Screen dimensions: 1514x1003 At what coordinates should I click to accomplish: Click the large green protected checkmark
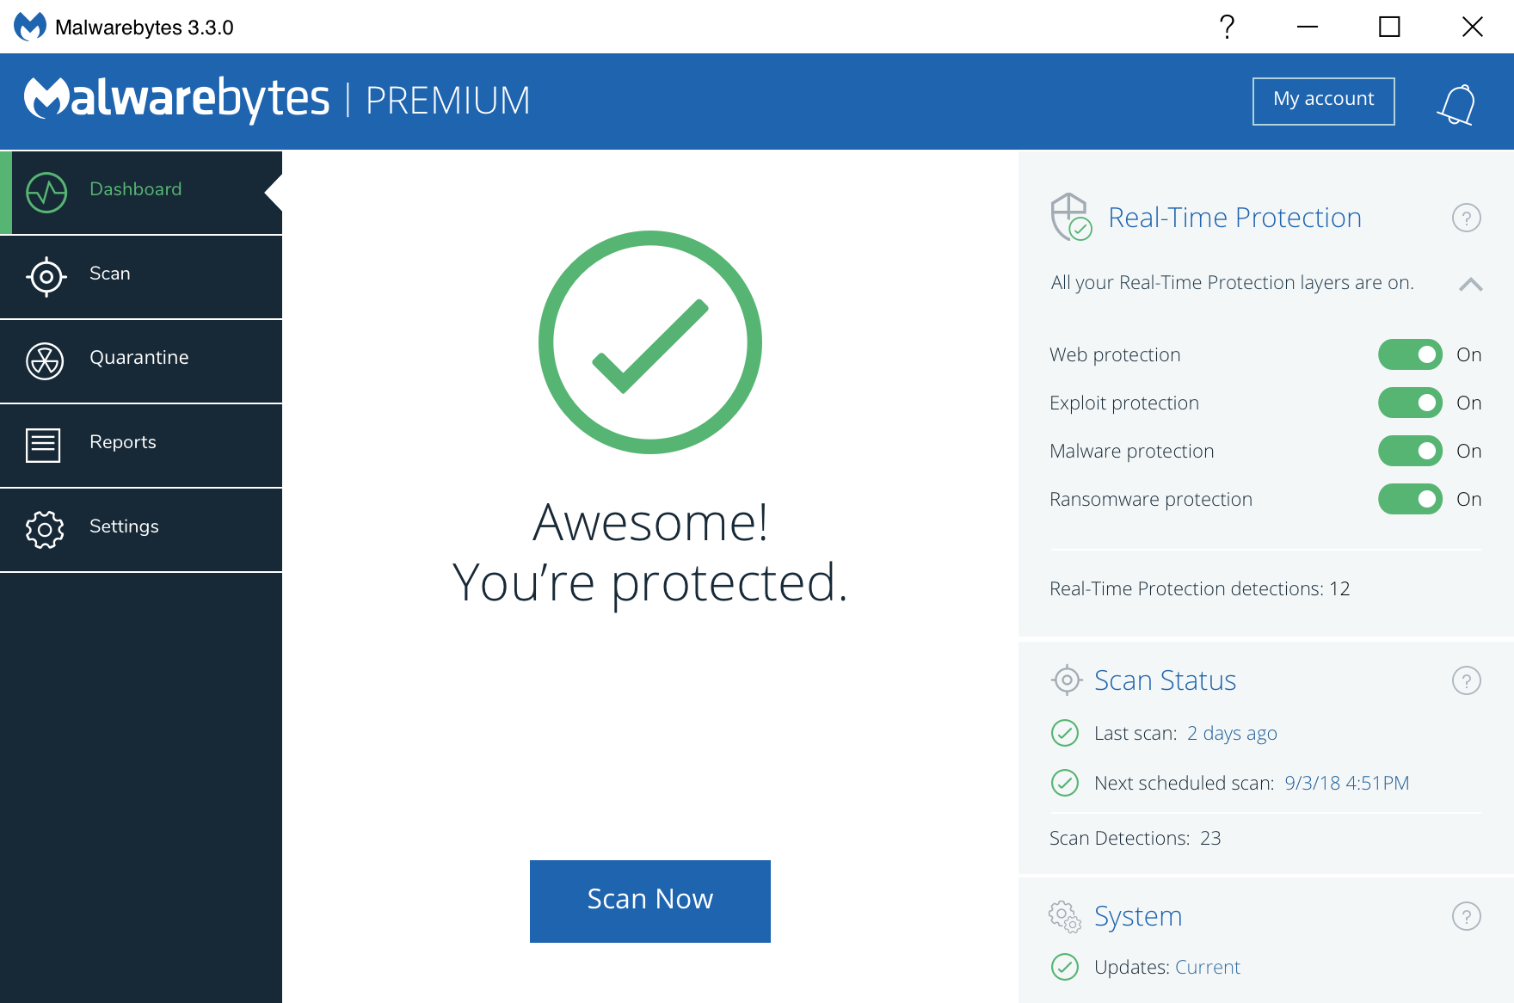(650, 342)
